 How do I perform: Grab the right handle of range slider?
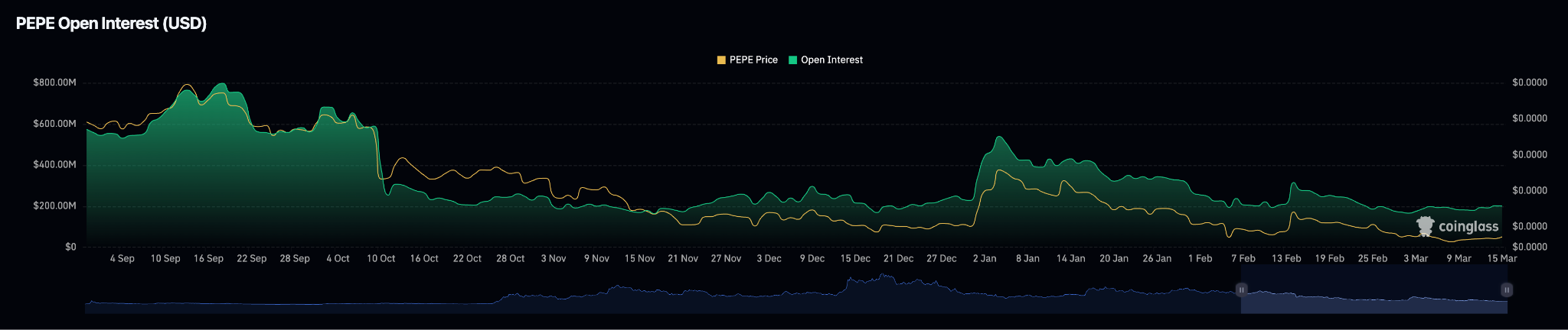point(1507,290)
